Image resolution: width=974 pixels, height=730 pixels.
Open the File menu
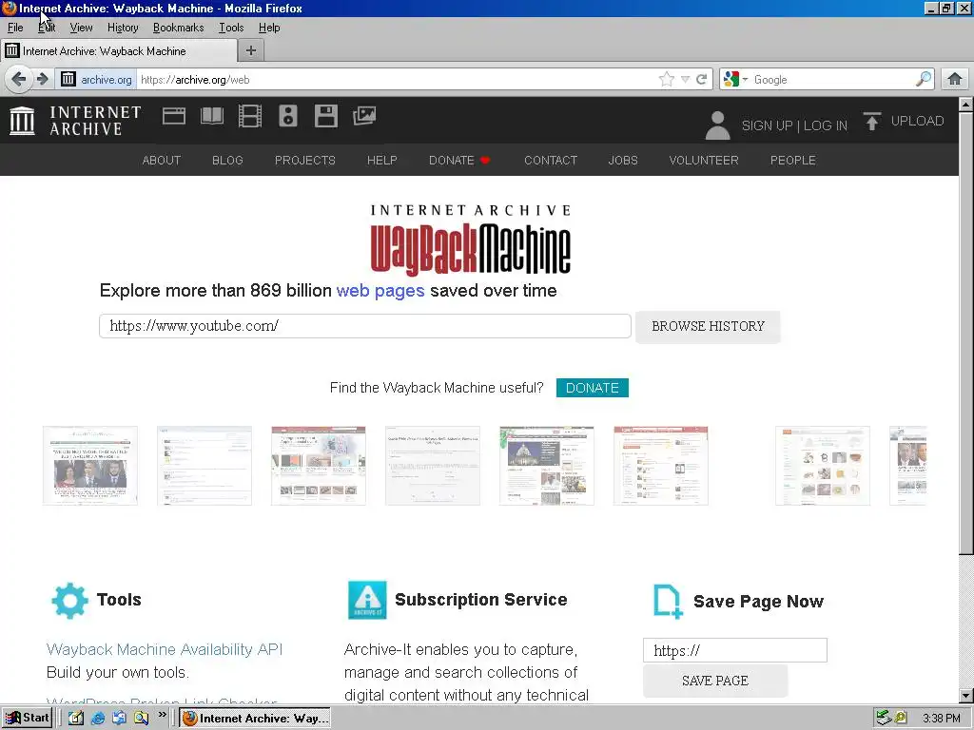pyautogui.click(x=15, y=28)
